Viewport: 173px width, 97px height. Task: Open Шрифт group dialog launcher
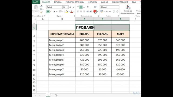tap(74, 16)
